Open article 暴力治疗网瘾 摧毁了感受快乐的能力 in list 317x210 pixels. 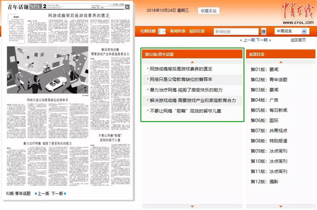pos(186,90)
